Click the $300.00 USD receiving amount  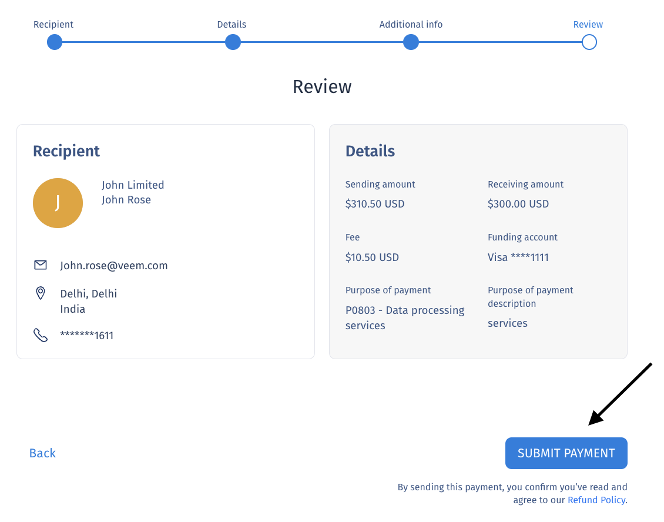pyautogui.click(x=518, y=205)
